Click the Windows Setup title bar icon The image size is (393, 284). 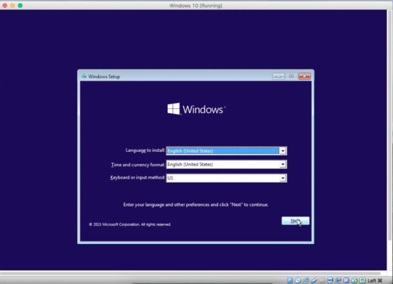84,76
